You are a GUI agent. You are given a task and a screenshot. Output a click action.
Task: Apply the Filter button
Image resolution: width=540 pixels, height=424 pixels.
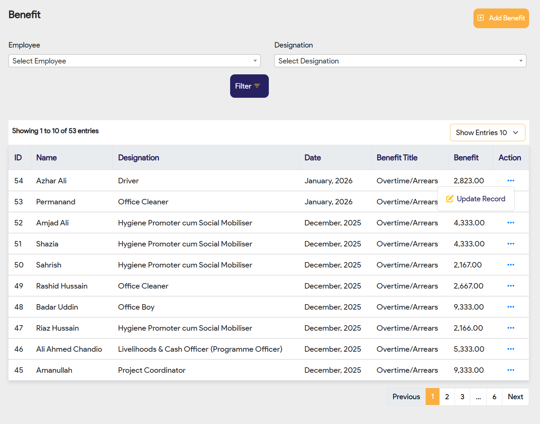249,86
